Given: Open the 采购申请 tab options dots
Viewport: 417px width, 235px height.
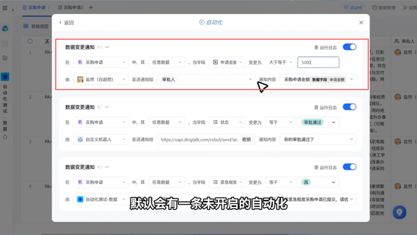Looking at the screenshot, I should 49,7.
